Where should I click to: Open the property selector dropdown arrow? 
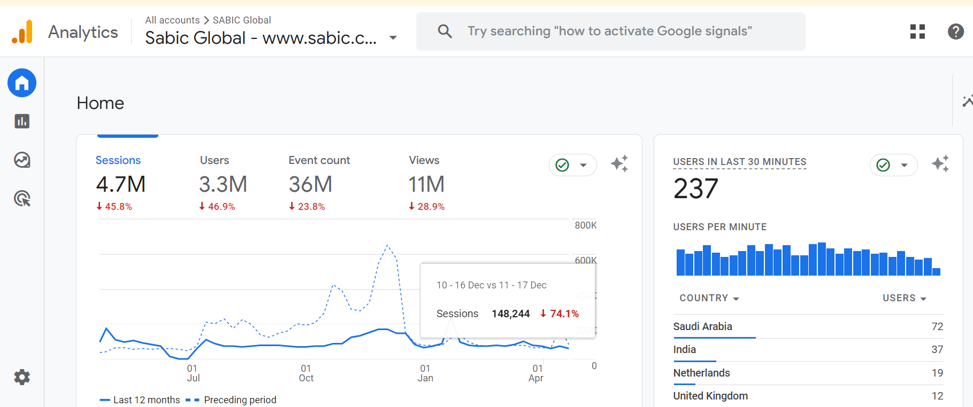pos(393,38)
